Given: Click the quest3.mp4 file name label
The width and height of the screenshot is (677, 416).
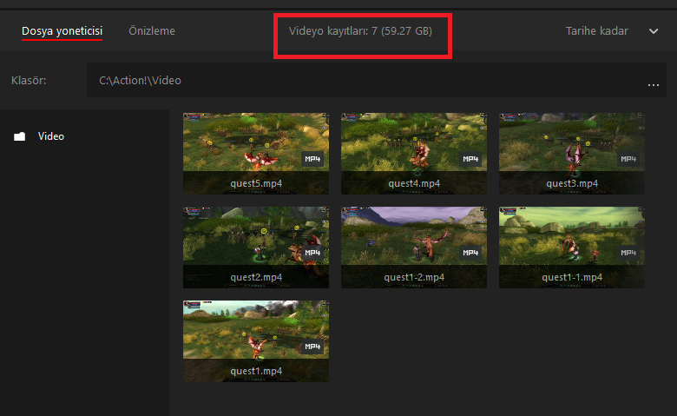Looking at the screenshot, I should pyautogui.click(x=572, y=183).
